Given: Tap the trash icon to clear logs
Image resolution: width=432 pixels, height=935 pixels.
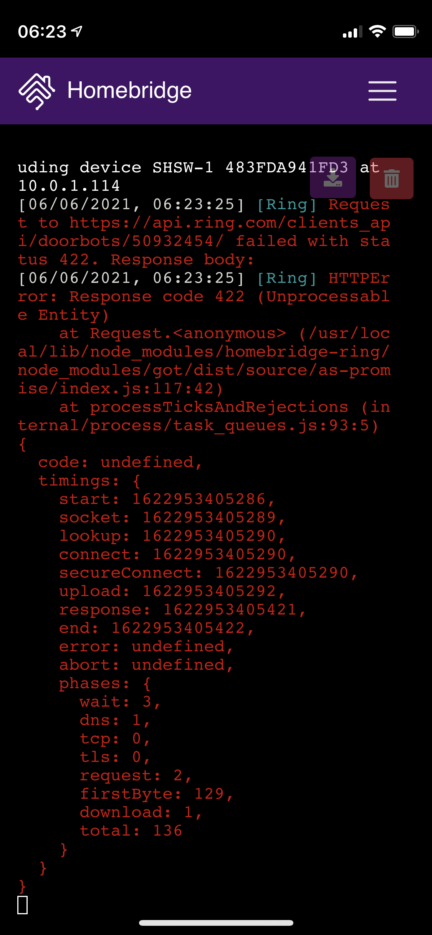Looking at the screenshot, I should (391, 178).
